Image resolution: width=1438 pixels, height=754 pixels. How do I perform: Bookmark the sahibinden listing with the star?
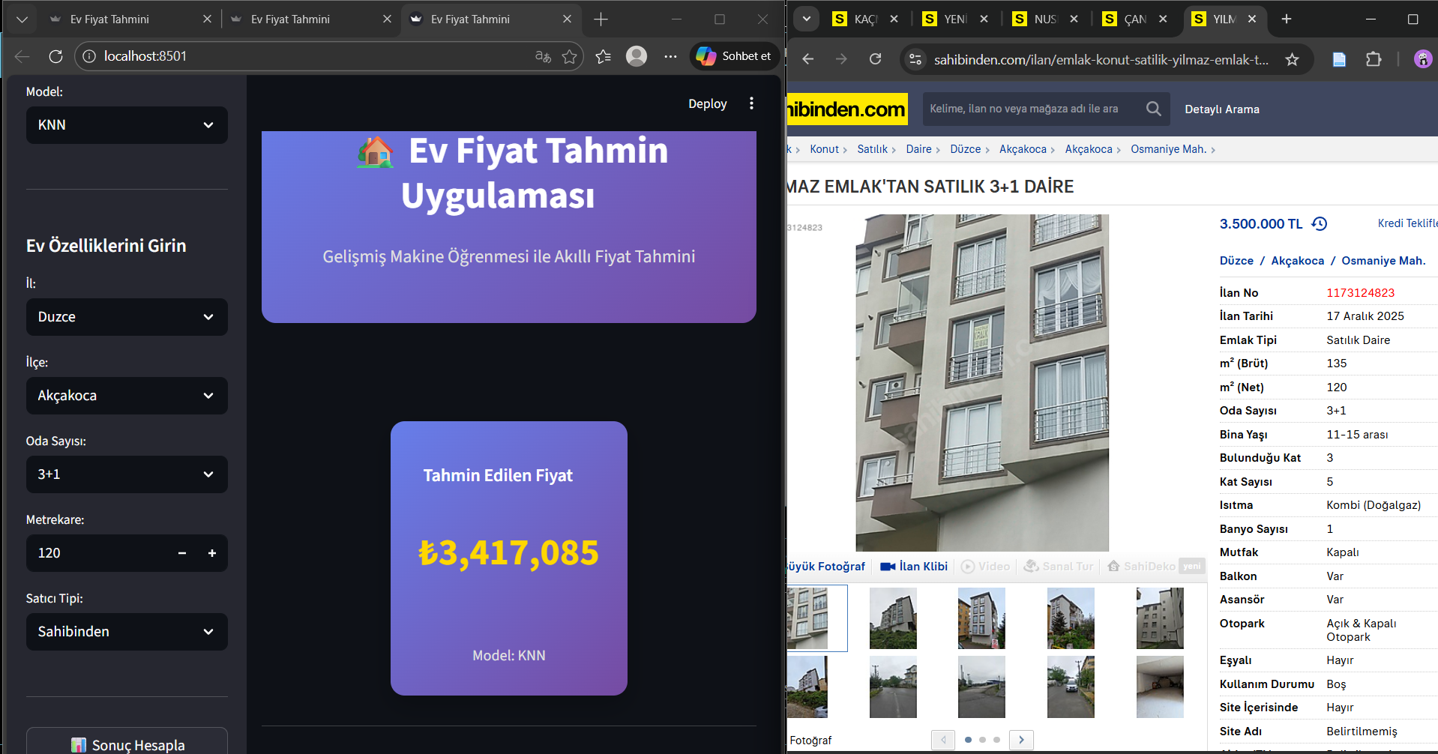coord(1292,59)
